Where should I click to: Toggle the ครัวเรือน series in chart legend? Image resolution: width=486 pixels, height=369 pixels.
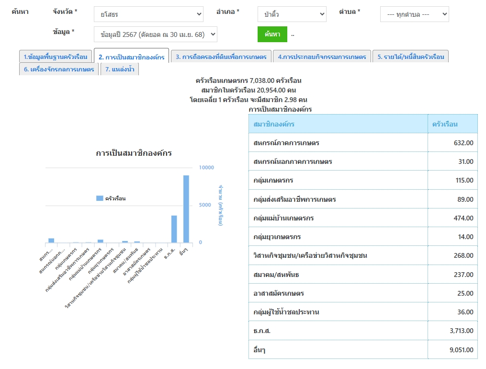tap(111, 198)
